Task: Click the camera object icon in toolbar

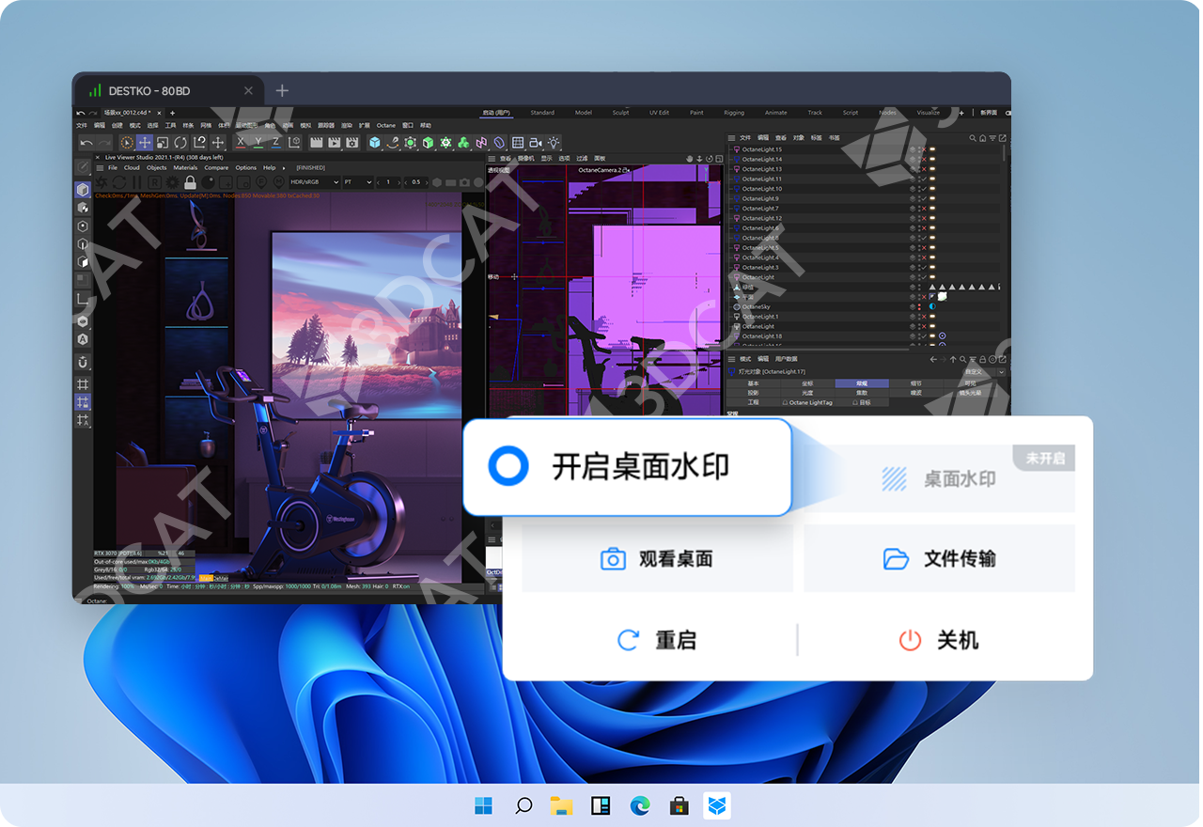Action: pyautogui.click(x=536, y=142)
